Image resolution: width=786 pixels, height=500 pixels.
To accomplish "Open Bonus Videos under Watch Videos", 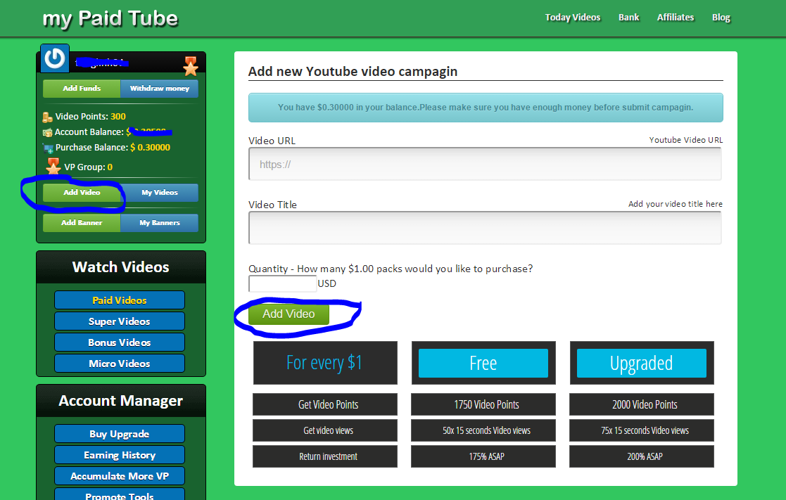I will point(120,342).
